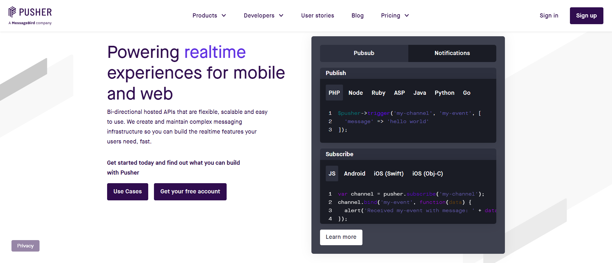Click Get your free account
612x263 pixels.
click(190, 191)
